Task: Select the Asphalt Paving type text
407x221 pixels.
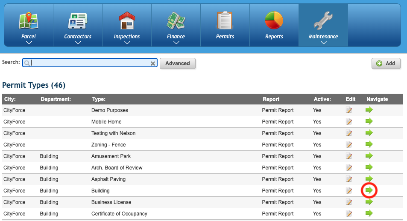Action: coord(108,179)
